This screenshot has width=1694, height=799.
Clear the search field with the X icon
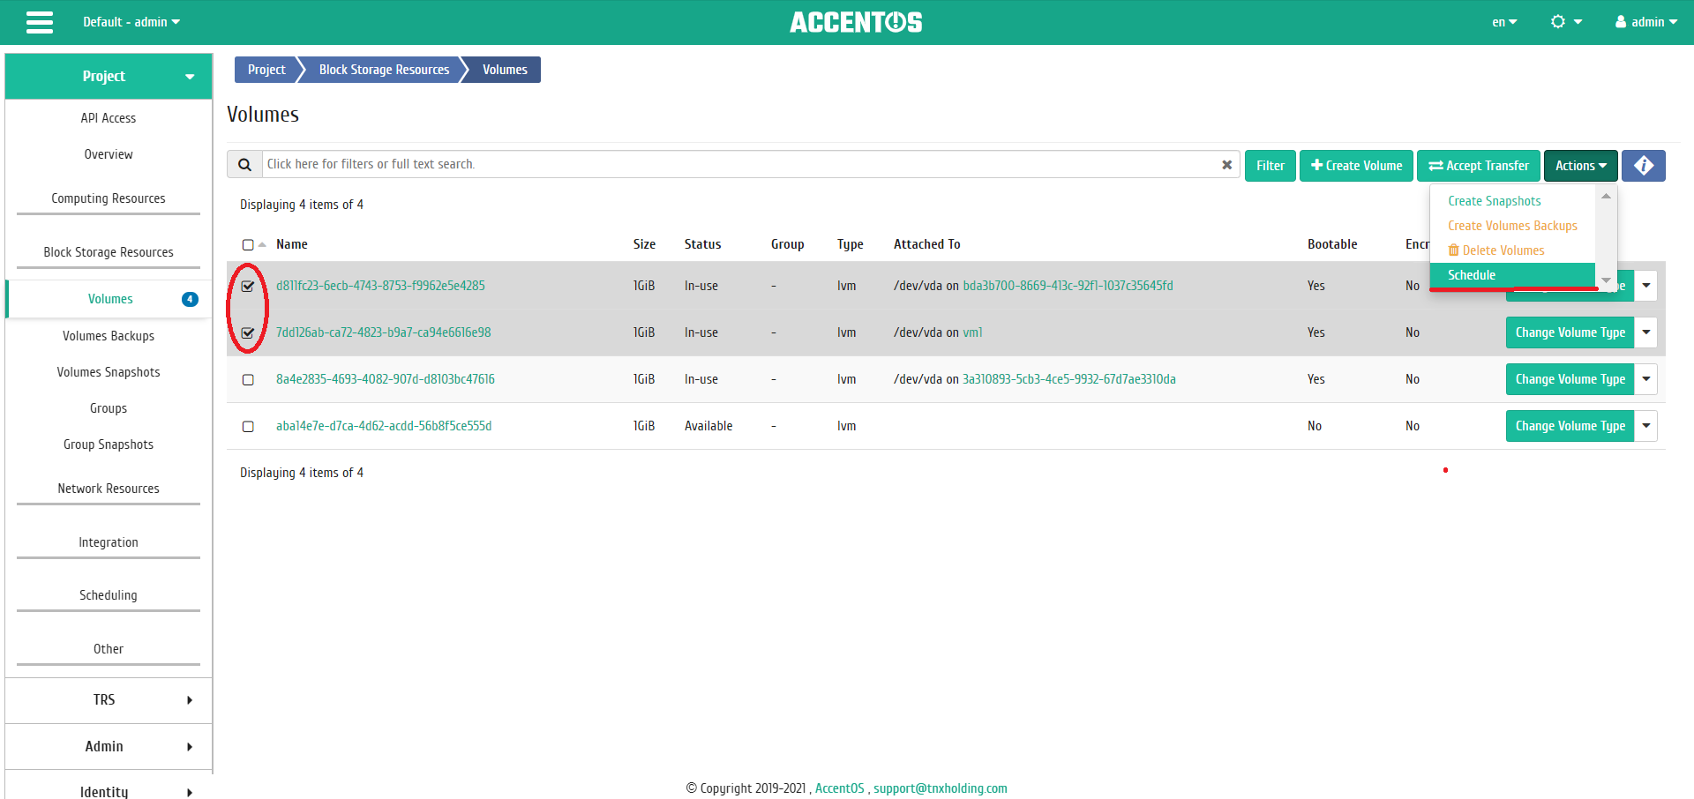tap(1226, 165)
